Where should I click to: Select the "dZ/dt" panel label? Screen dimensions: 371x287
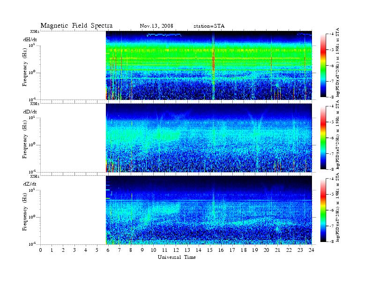click(30, 184)
